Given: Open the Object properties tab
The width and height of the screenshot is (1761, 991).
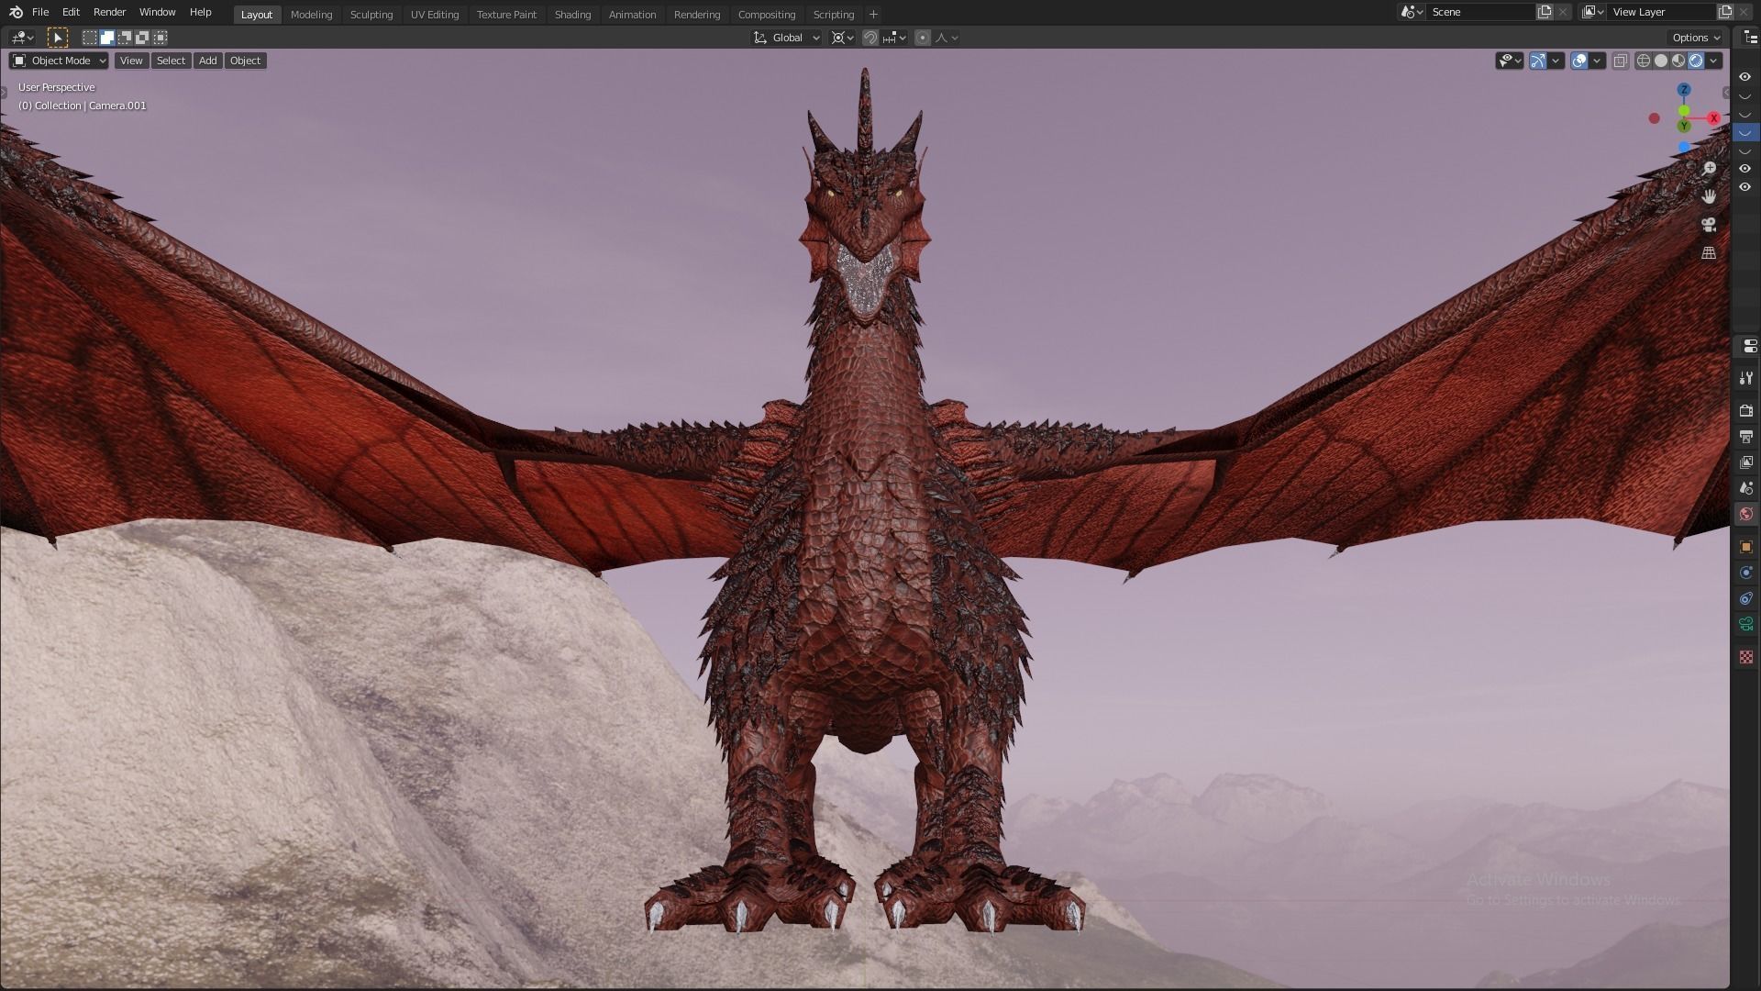Looking at the screenshot, I should tap(1746, 547).
